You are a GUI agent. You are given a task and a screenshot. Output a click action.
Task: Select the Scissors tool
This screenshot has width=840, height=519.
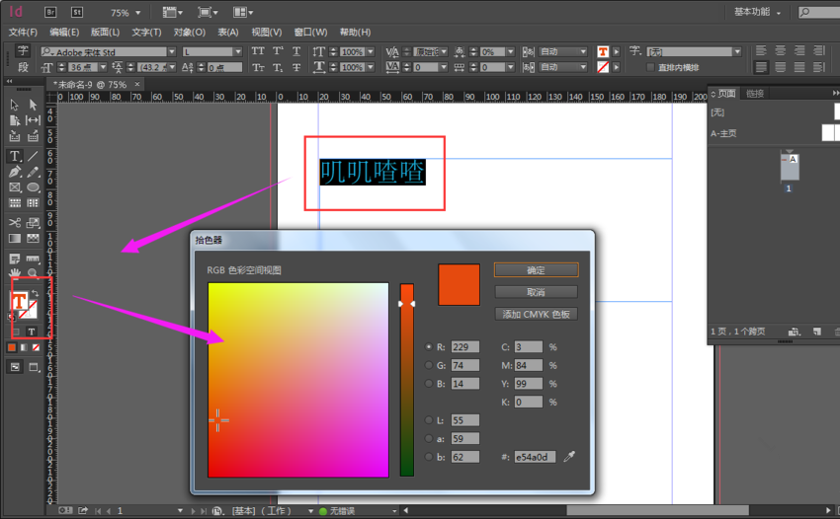(x=15, y=223)
